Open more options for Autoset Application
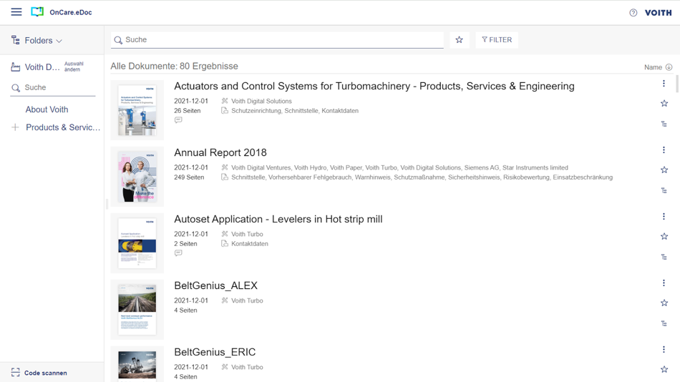Viewport: 680px width, 382px height. (664, 216)
